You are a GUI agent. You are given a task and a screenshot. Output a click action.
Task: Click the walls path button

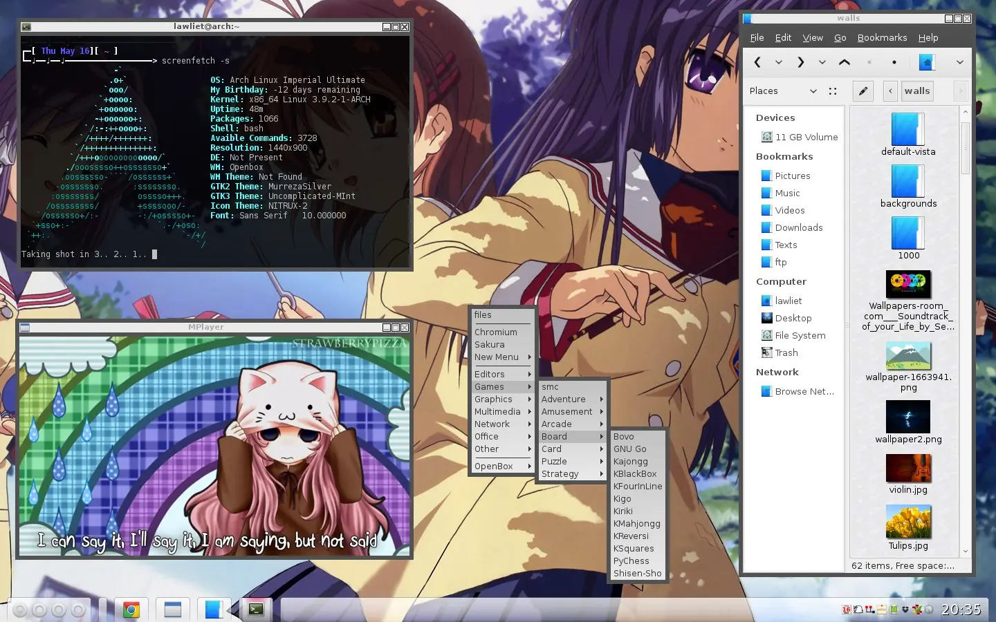(916, 91)
